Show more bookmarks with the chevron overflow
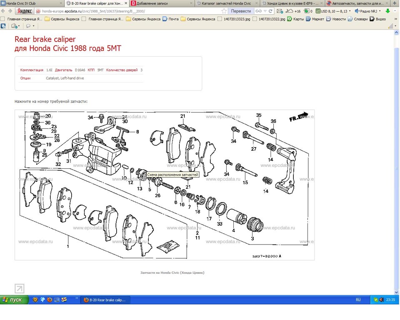Image resolution: width=400 pixels, height=320 pixels. (396, 19)
